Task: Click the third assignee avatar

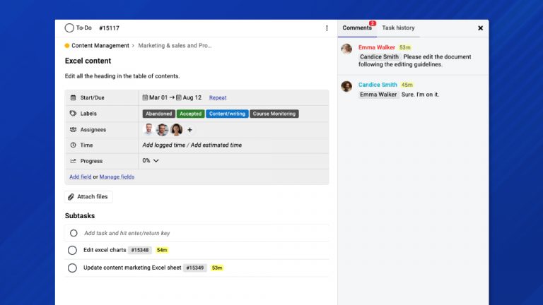Action: click(x=176, y=130)
